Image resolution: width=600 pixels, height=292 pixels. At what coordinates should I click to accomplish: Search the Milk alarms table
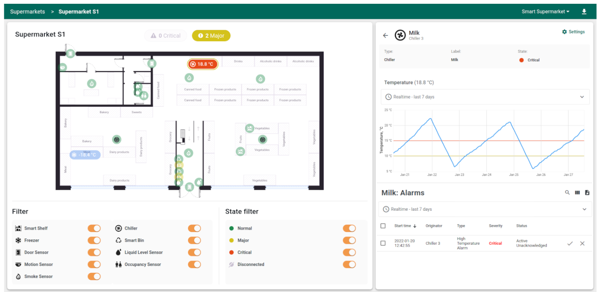567,193
